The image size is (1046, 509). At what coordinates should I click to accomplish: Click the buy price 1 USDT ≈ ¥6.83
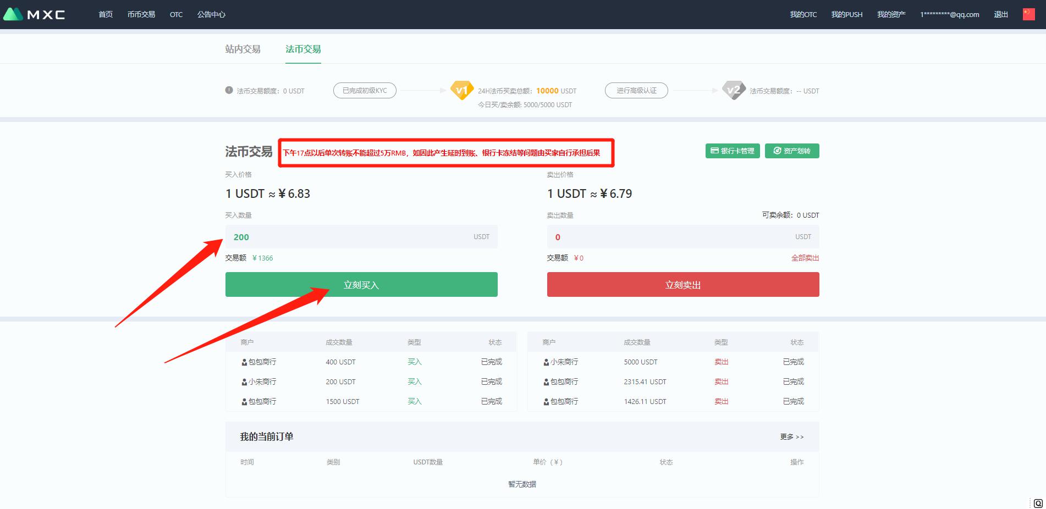(268, 193)
